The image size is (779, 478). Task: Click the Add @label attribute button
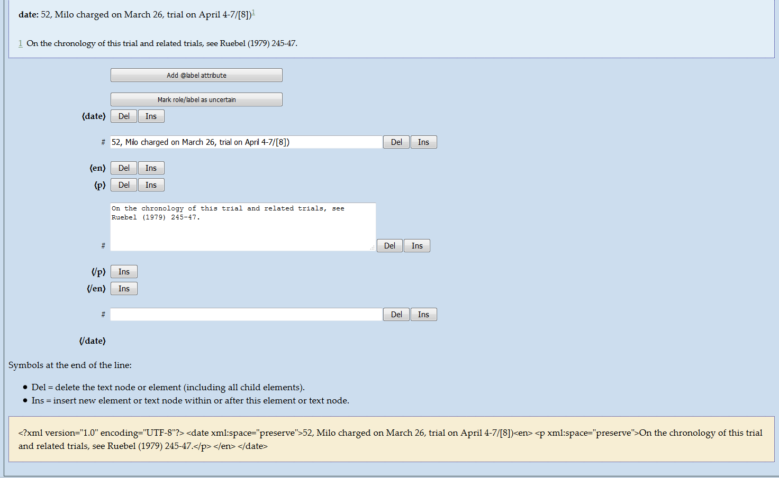coord(196,75)
